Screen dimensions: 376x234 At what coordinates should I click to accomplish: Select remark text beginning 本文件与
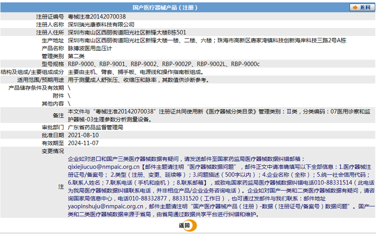pyautogui.click(x=219, y=115)
